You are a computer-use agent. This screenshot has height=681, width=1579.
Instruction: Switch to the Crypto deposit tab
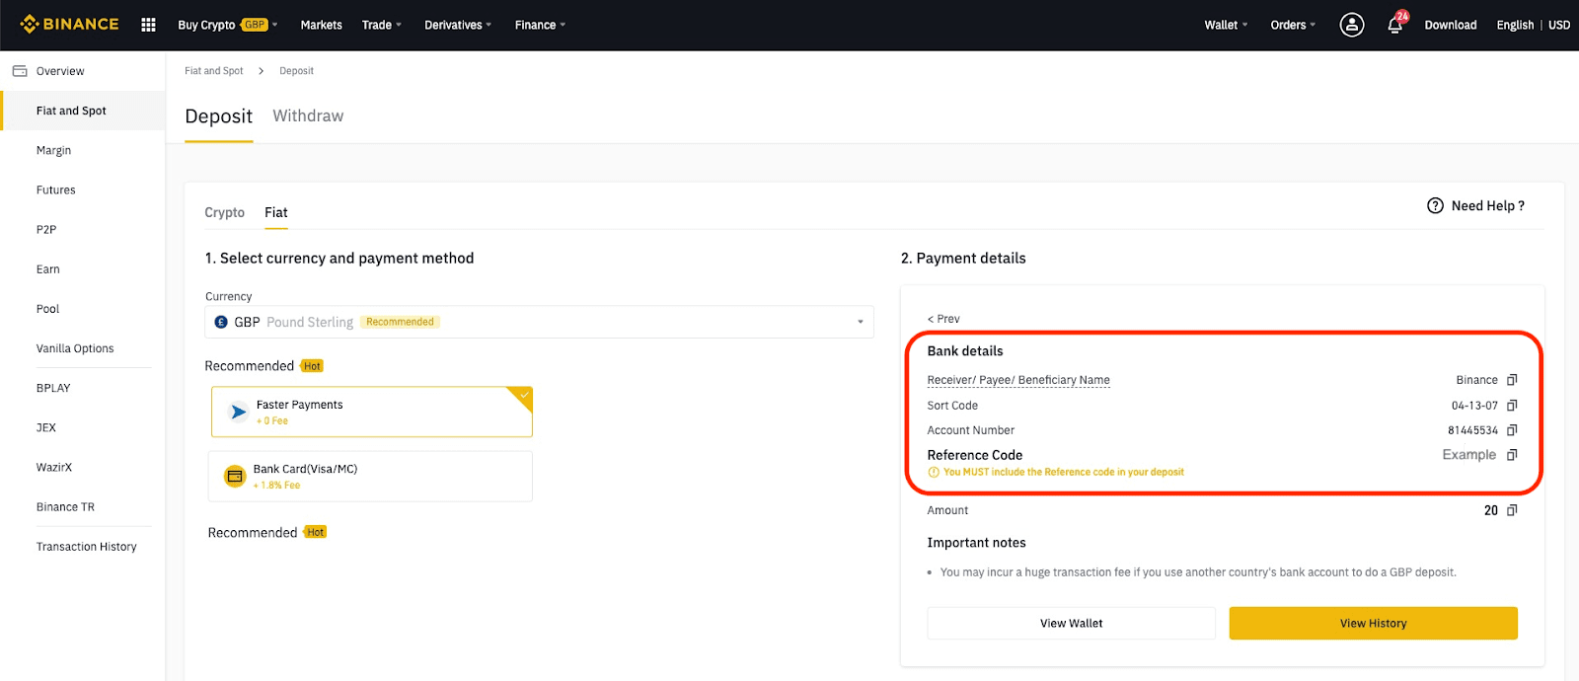(225, 212)
